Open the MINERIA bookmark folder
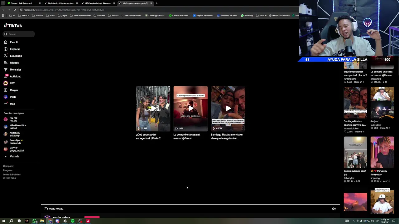The height and width of the screenshot is (224, 399). (38, 15)
